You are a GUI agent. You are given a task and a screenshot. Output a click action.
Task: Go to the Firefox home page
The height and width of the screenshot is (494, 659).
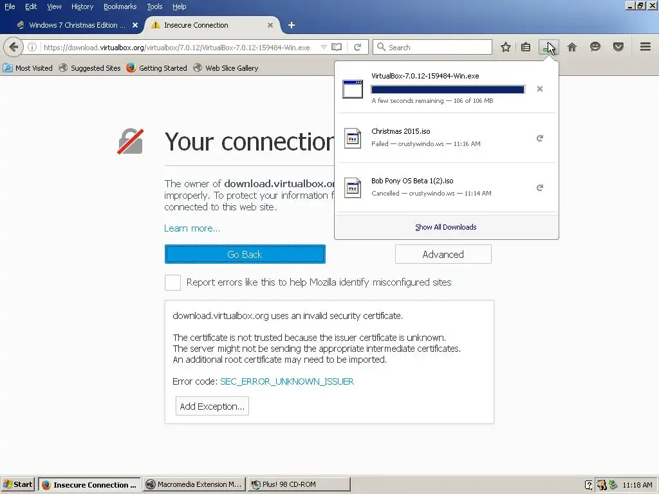(x=571, y=47)
